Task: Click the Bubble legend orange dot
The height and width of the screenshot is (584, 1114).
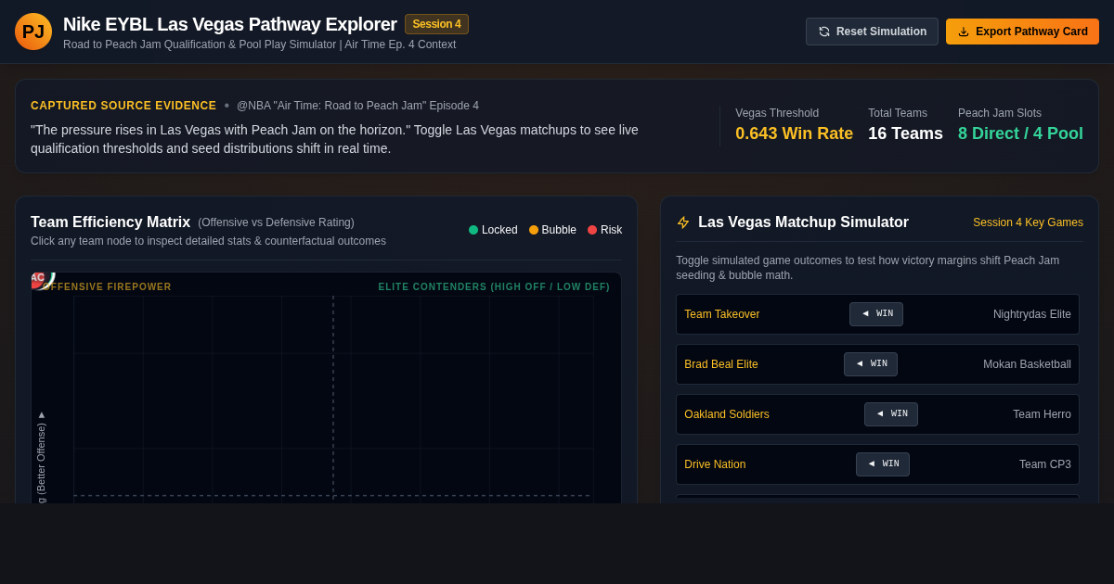Action: click(x=534, y=230)
